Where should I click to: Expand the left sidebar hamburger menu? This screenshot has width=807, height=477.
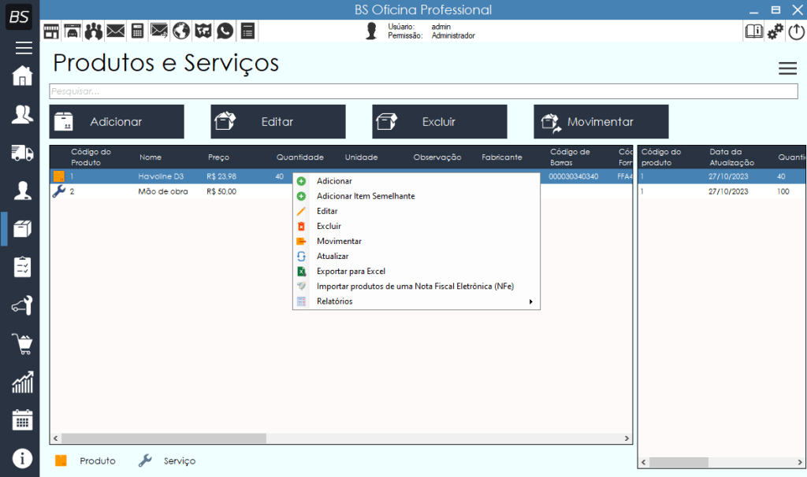tap(23, 48)
